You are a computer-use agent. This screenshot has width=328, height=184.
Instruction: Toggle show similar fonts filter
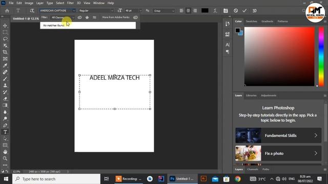(x=94, y=17)
